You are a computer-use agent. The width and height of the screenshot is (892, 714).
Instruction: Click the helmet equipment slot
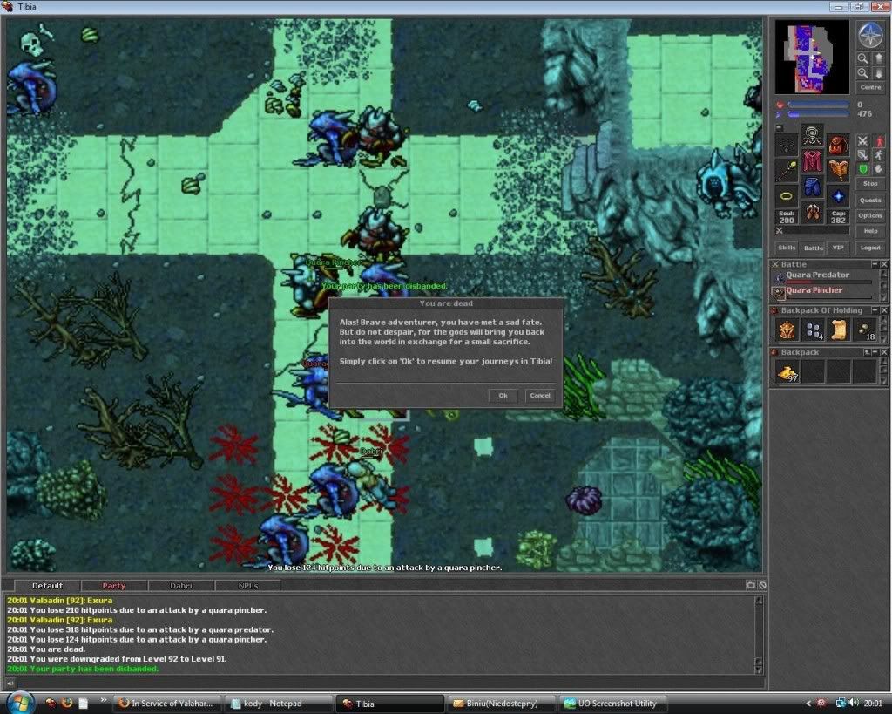812,136
